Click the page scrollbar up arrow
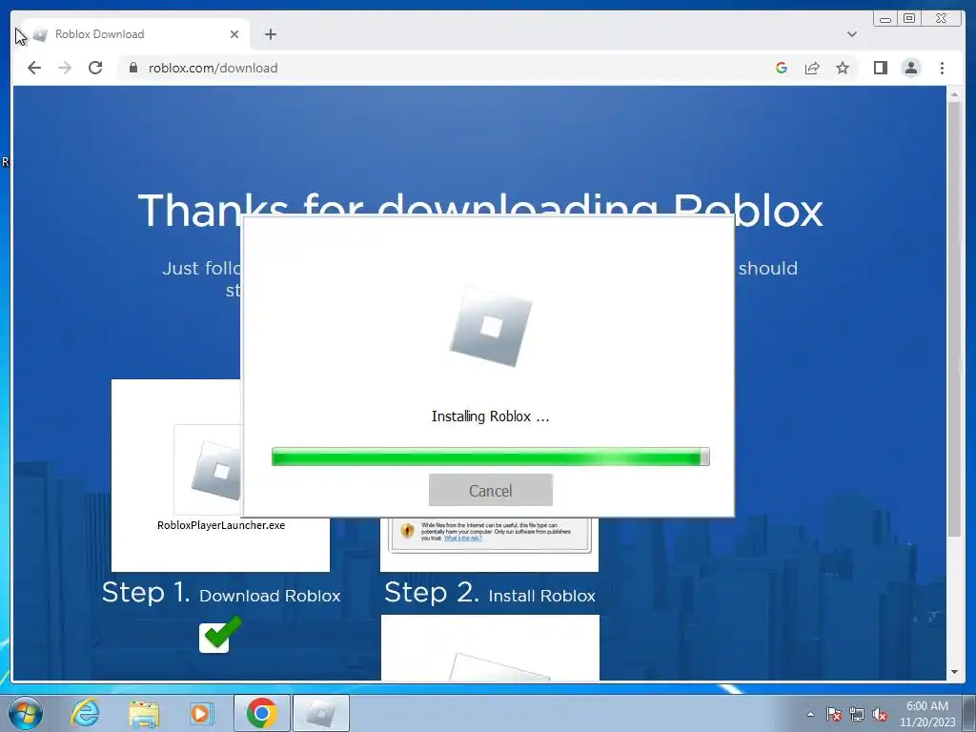The image size is (976, 732). [x=954, y=94]
